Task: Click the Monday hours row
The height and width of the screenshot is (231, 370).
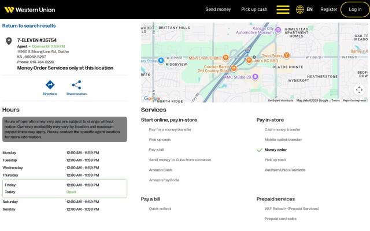Action: 65,152
